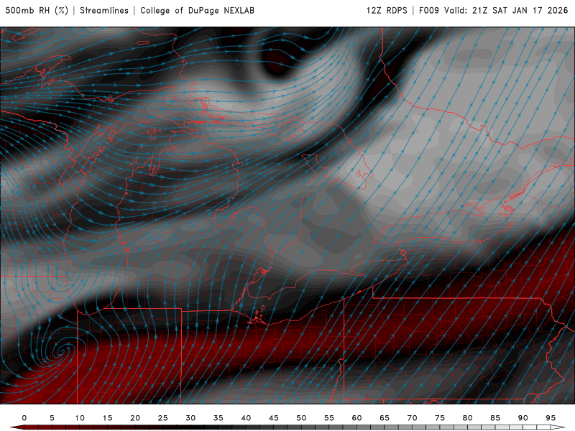Click the 'F009' forecast hour text
Screen dimensions: 575x431
pyautogui.click(x=428, y=11)
